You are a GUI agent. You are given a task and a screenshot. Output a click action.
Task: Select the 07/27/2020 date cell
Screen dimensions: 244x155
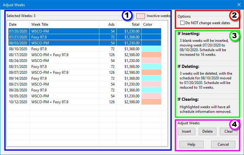point(18,37)
